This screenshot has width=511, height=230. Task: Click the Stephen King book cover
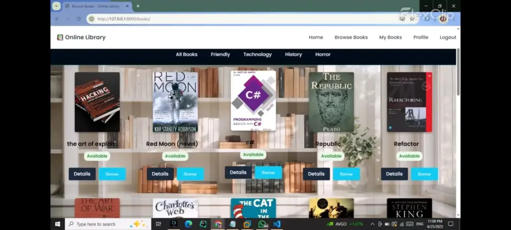click(409, 208)
